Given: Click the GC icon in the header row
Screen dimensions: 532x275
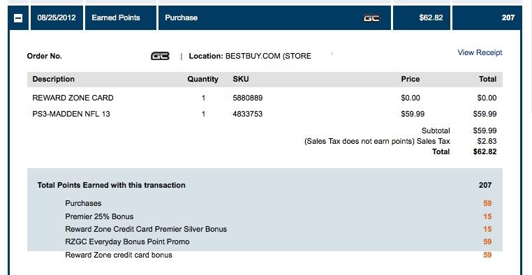Looking at the screenshot, I should tap(371, 18).
